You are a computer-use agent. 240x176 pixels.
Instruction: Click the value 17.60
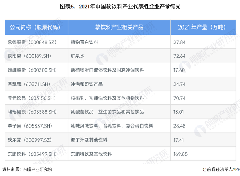point(179,70)
